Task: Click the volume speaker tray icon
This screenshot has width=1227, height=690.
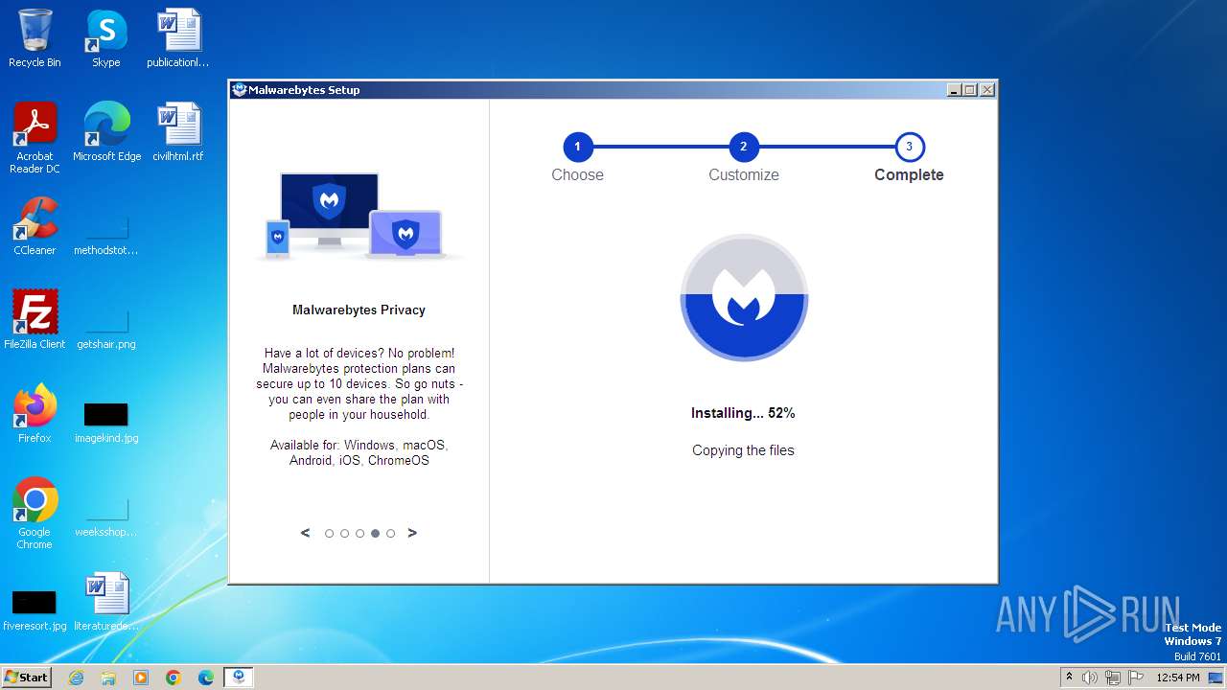Action: (1090, 678)
